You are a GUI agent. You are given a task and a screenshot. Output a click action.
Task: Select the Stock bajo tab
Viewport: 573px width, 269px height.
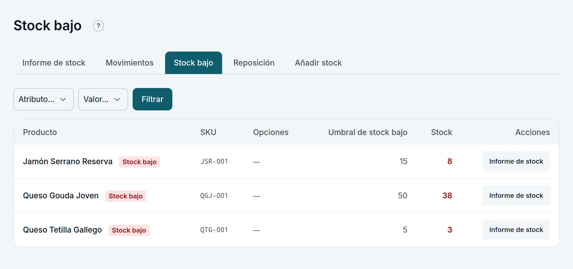tap(194, 63)
